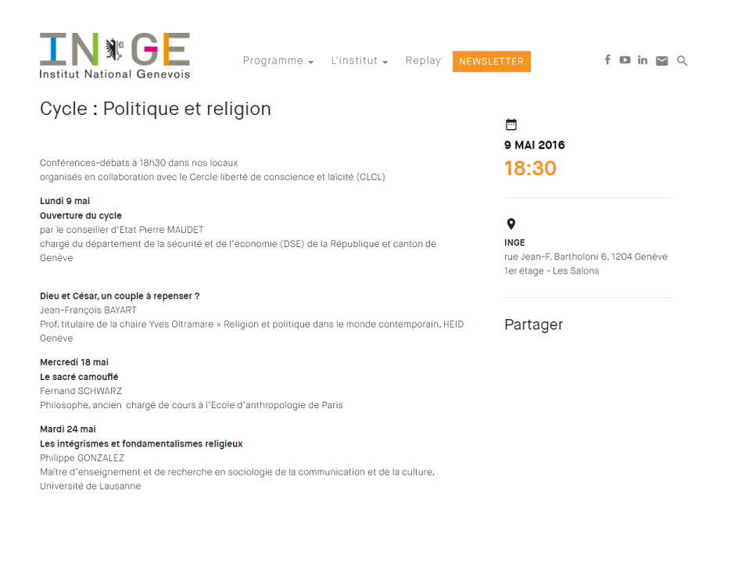Click the orange 18:30 time
This screenshot has width=731, height=574.
pos(530,168)
